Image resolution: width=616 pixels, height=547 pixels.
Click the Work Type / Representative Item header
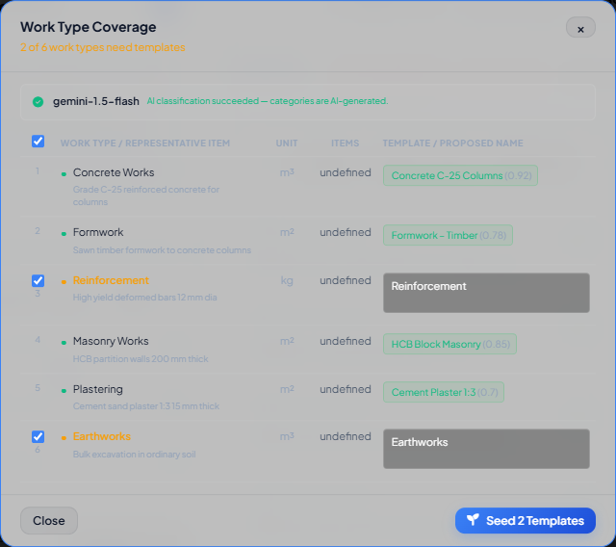[x=145, y=143]
